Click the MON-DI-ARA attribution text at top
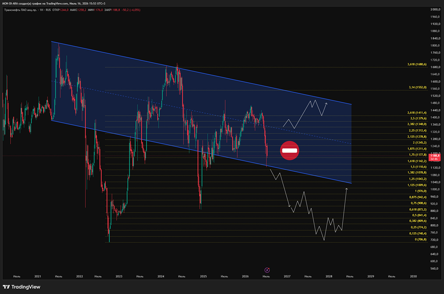 (54, 4)
